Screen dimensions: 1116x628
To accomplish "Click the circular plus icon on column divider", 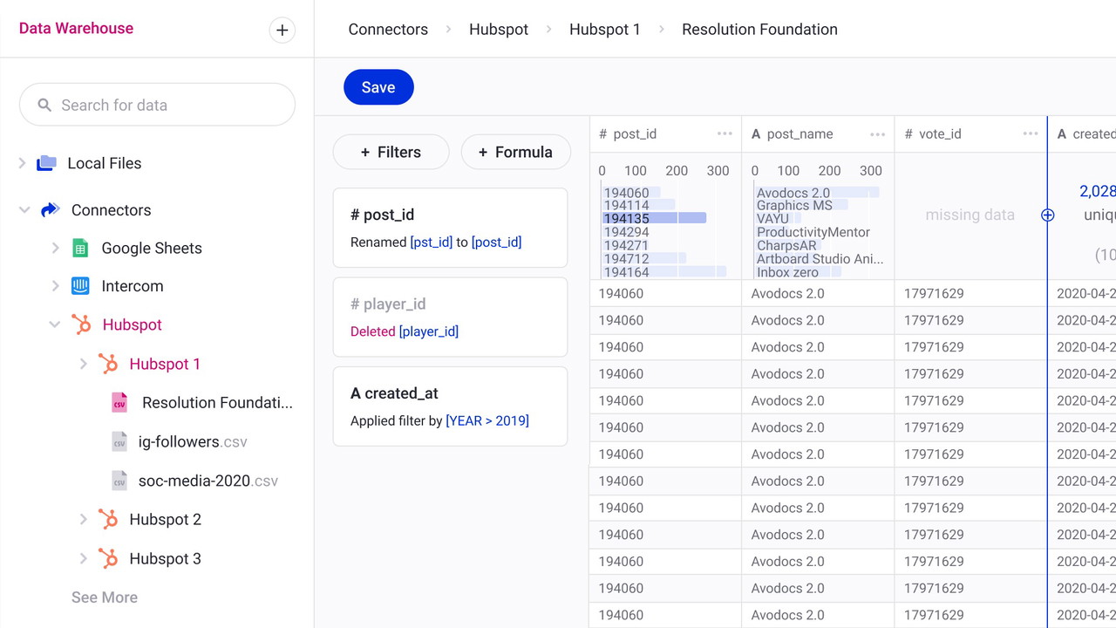I will [1047, 215].
